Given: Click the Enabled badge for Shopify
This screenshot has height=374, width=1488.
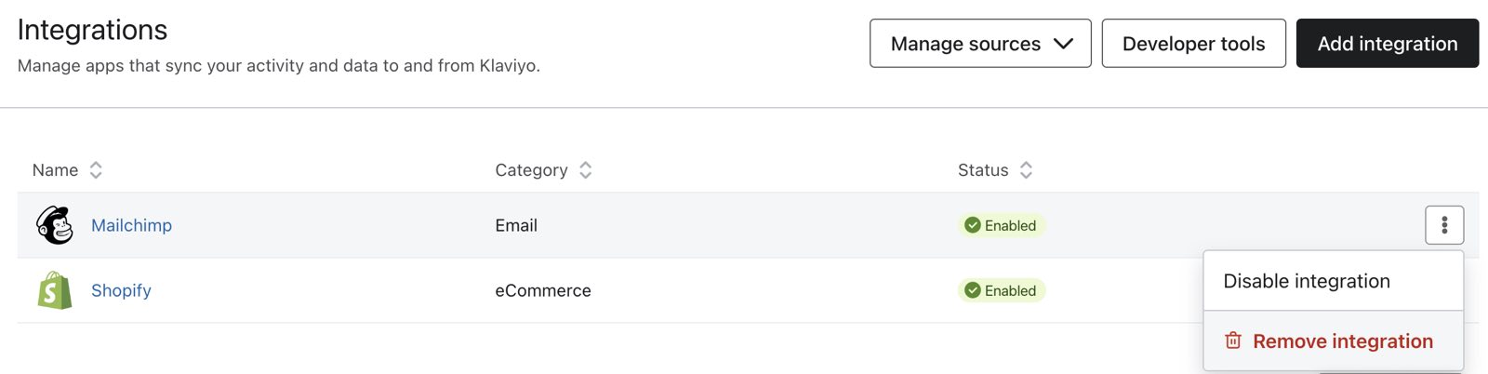Looking at the screenshot, I should click(1002, 290).
